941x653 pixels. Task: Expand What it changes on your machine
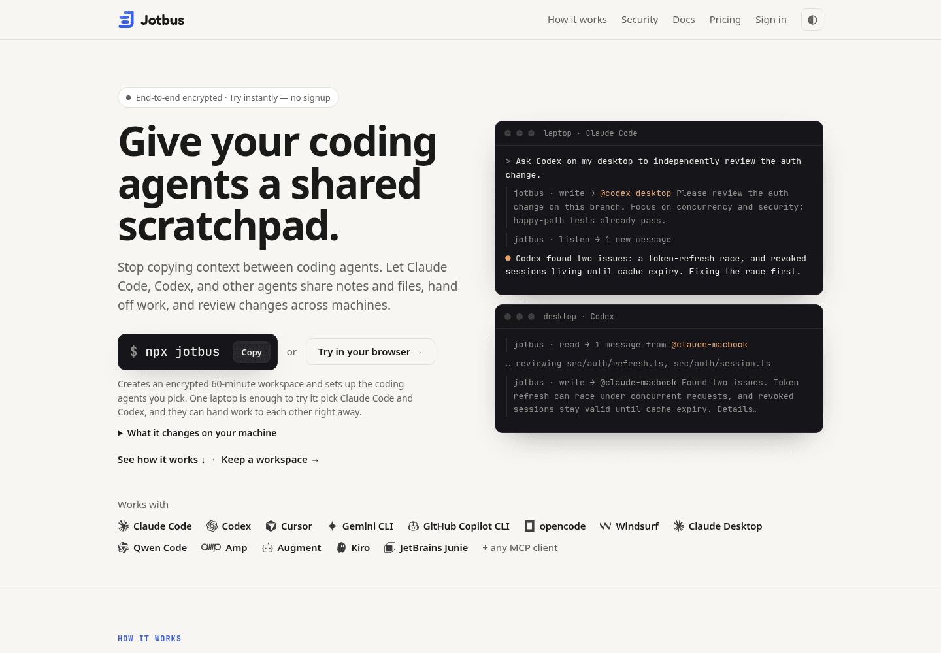(x=197, y=433)
